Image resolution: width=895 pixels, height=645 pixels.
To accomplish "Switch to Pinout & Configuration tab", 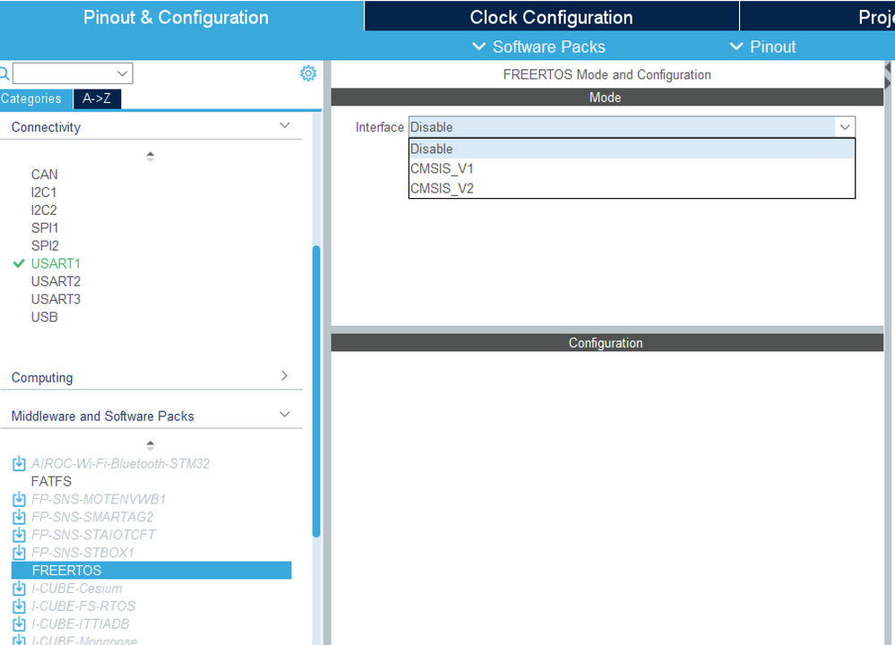I will click(x=176, y=17).
